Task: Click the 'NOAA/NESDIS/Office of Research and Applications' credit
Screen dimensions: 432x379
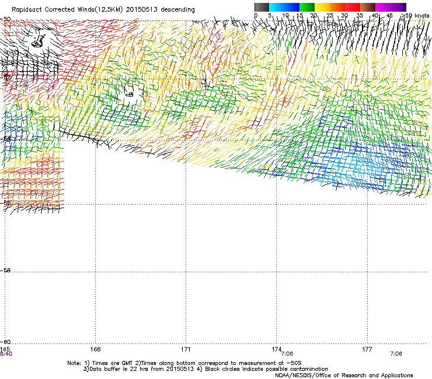Action: (344, 376)
